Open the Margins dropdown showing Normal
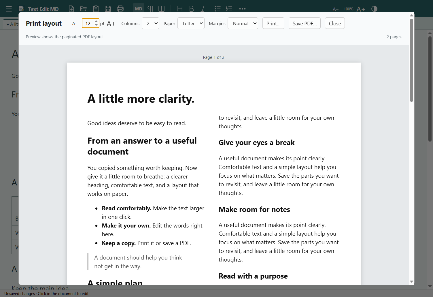 point(243,23)
